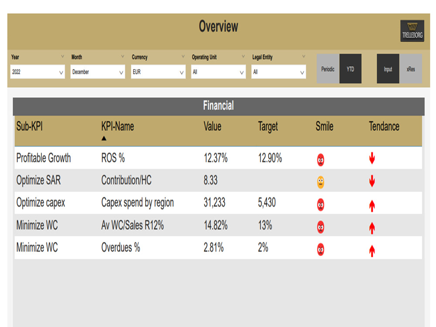Click the angry smiley for Av WC/Sales R12%
Image resolution: width=436 pixels, height=327 pixels.
320,226
